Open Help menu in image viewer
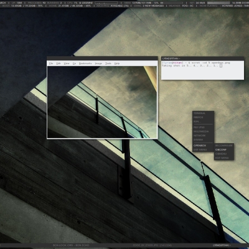Image resolution: width=249 pixels, height=249 pixels. 117,63
